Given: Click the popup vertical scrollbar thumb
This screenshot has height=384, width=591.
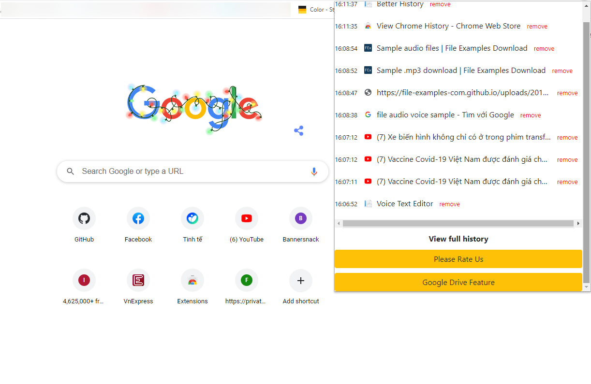Looking at the screenshot, I should pyautogui.click(x=587, y=152).
